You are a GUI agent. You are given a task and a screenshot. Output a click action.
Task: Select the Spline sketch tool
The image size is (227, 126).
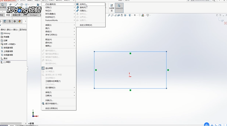pos(26,4)
